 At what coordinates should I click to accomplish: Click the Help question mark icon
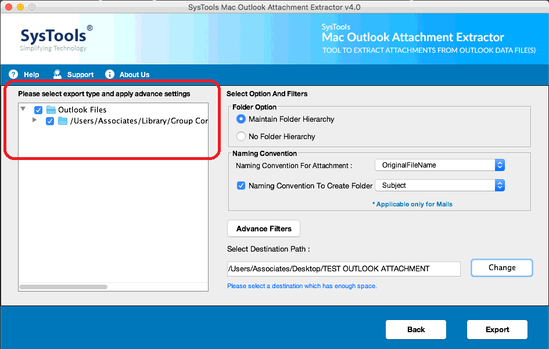(x=13, y=74)
